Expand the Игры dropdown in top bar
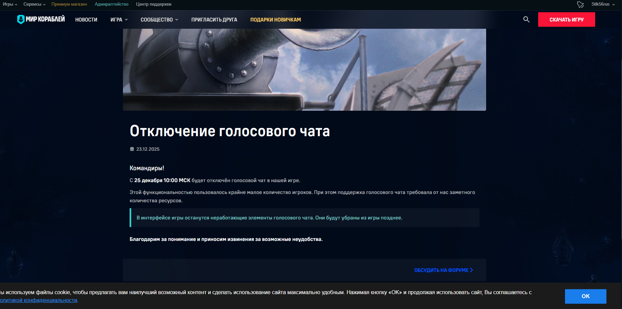Screen dimensions: 622x309 [10, 4]
